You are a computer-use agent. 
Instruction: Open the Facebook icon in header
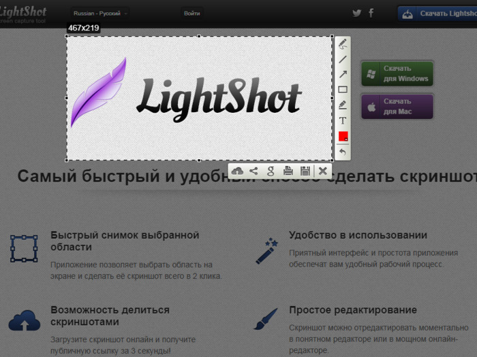click(x=371, y=13)
